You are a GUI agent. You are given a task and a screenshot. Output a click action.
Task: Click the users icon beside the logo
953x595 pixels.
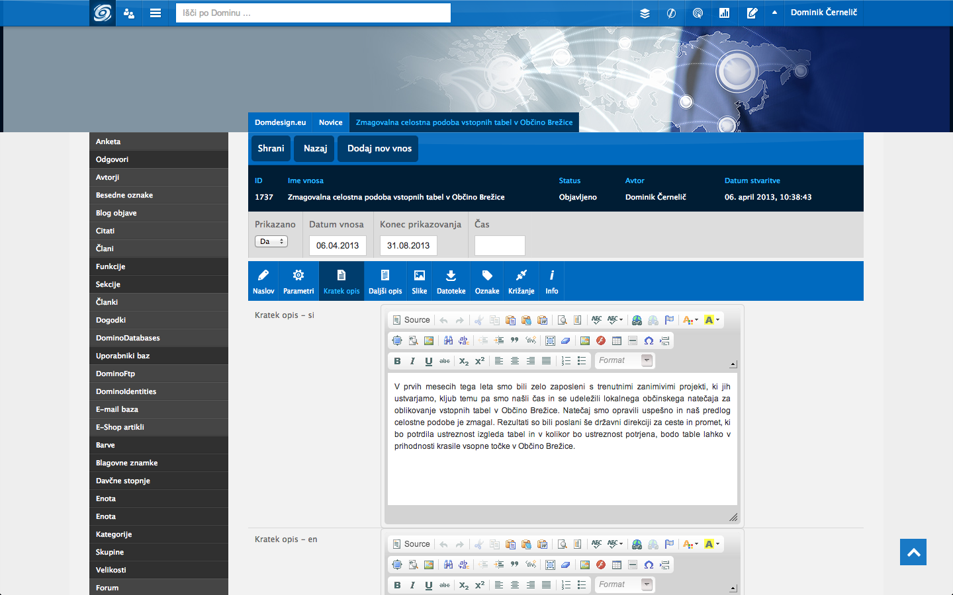(129, 13)
